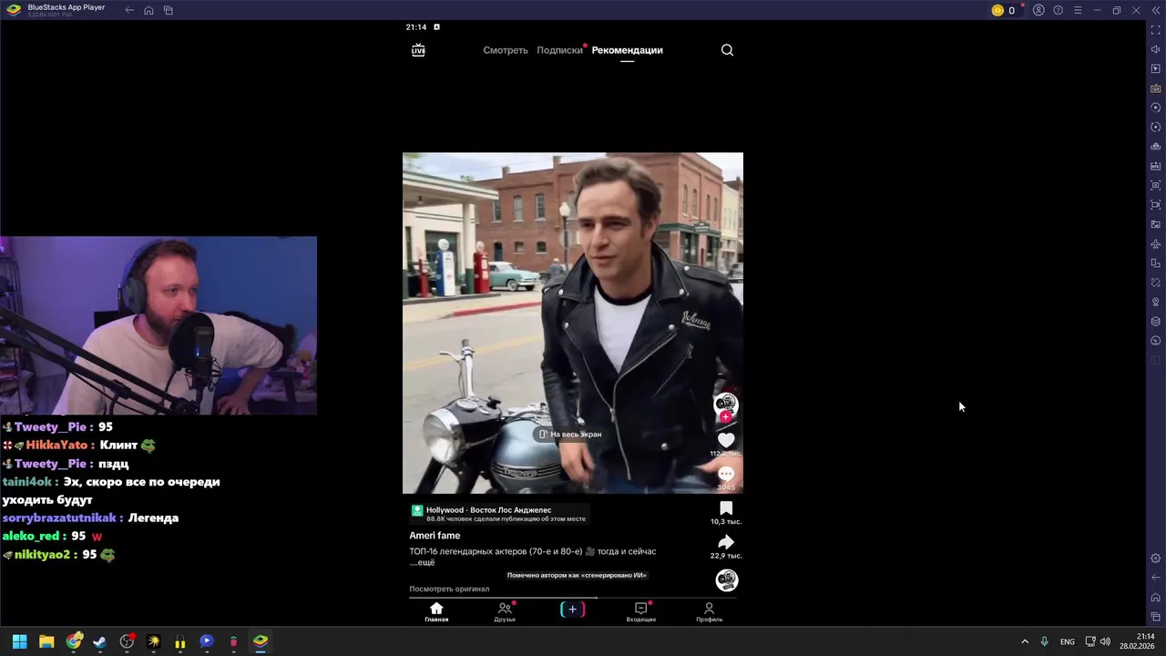
Task: Take a screenshot from the sidebar
Action: (x=1156, y=185)
